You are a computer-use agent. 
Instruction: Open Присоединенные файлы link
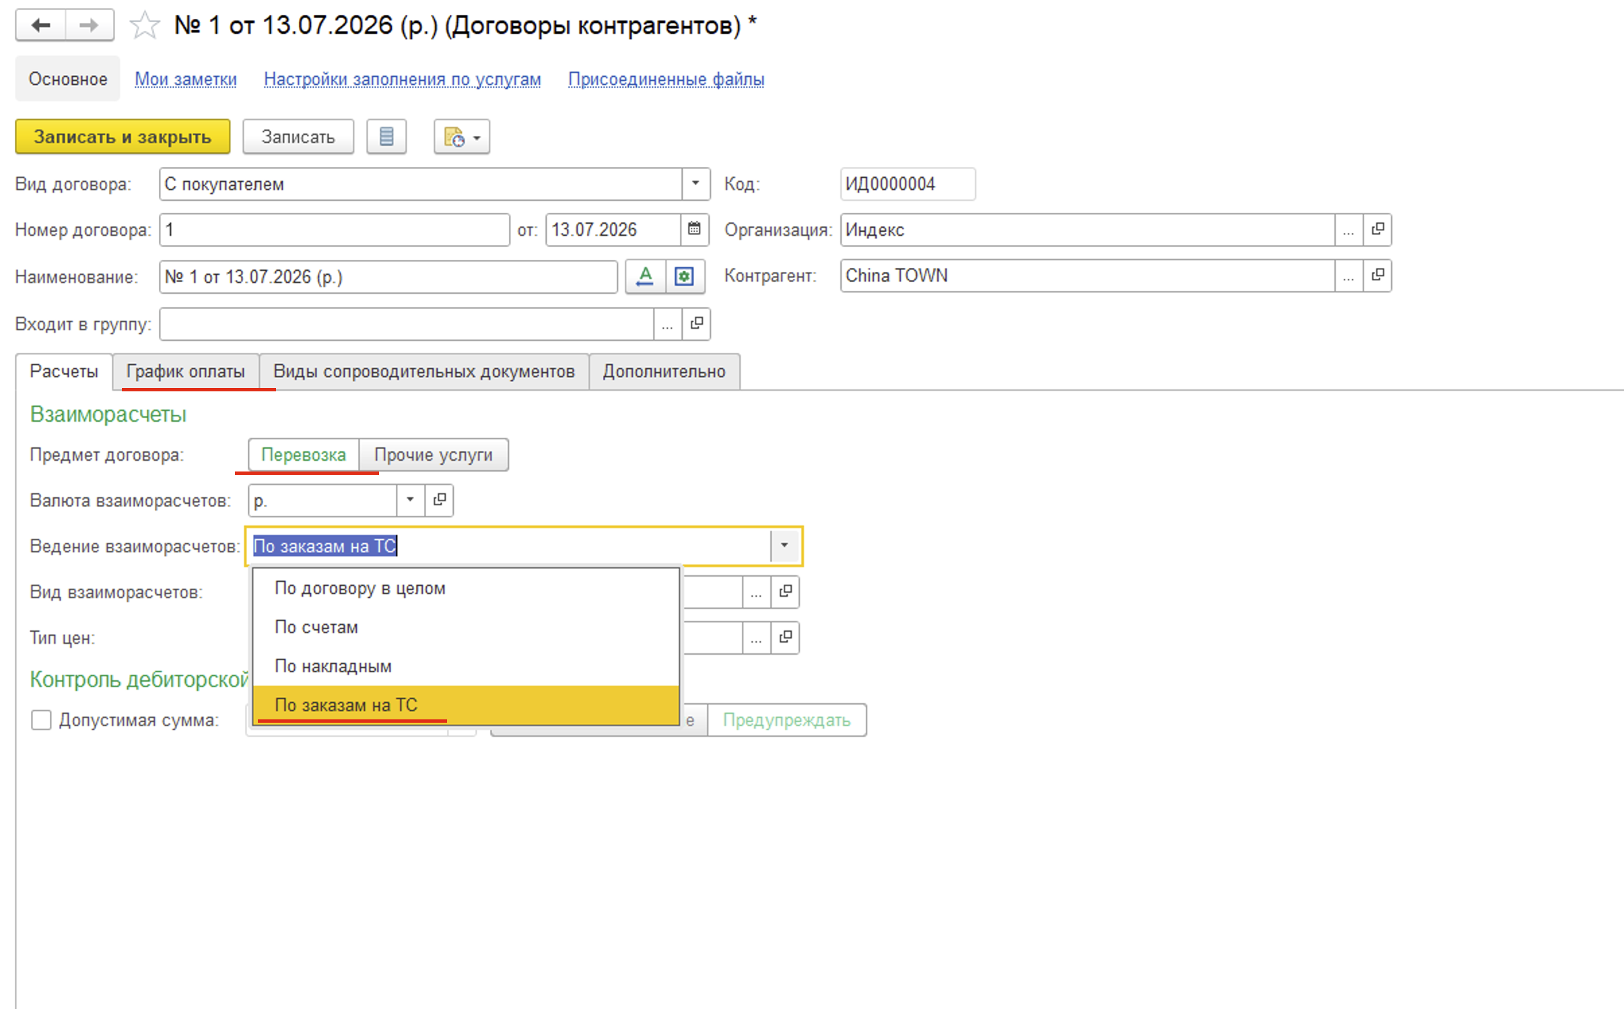pos(667,79)
